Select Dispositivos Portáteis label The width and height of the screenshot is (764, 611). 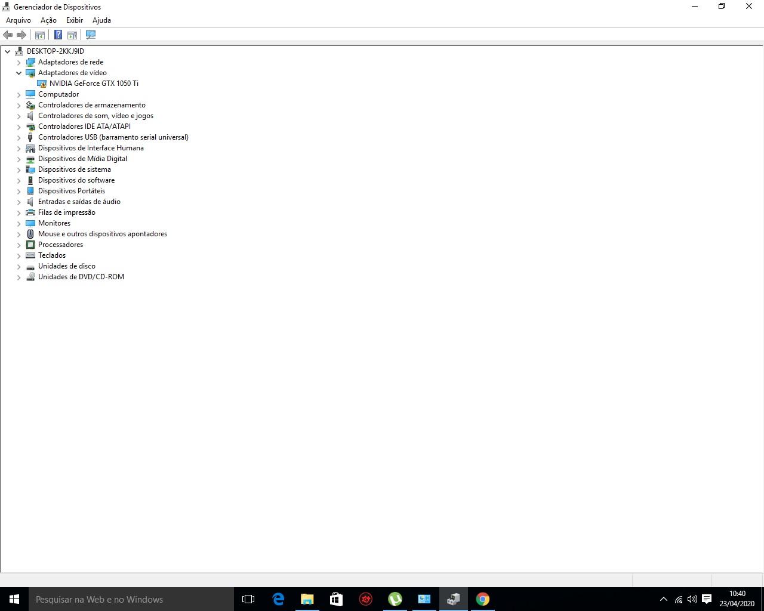pos(72,191)
